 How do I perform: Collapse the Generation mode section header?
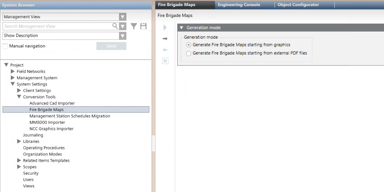point(182,28)
